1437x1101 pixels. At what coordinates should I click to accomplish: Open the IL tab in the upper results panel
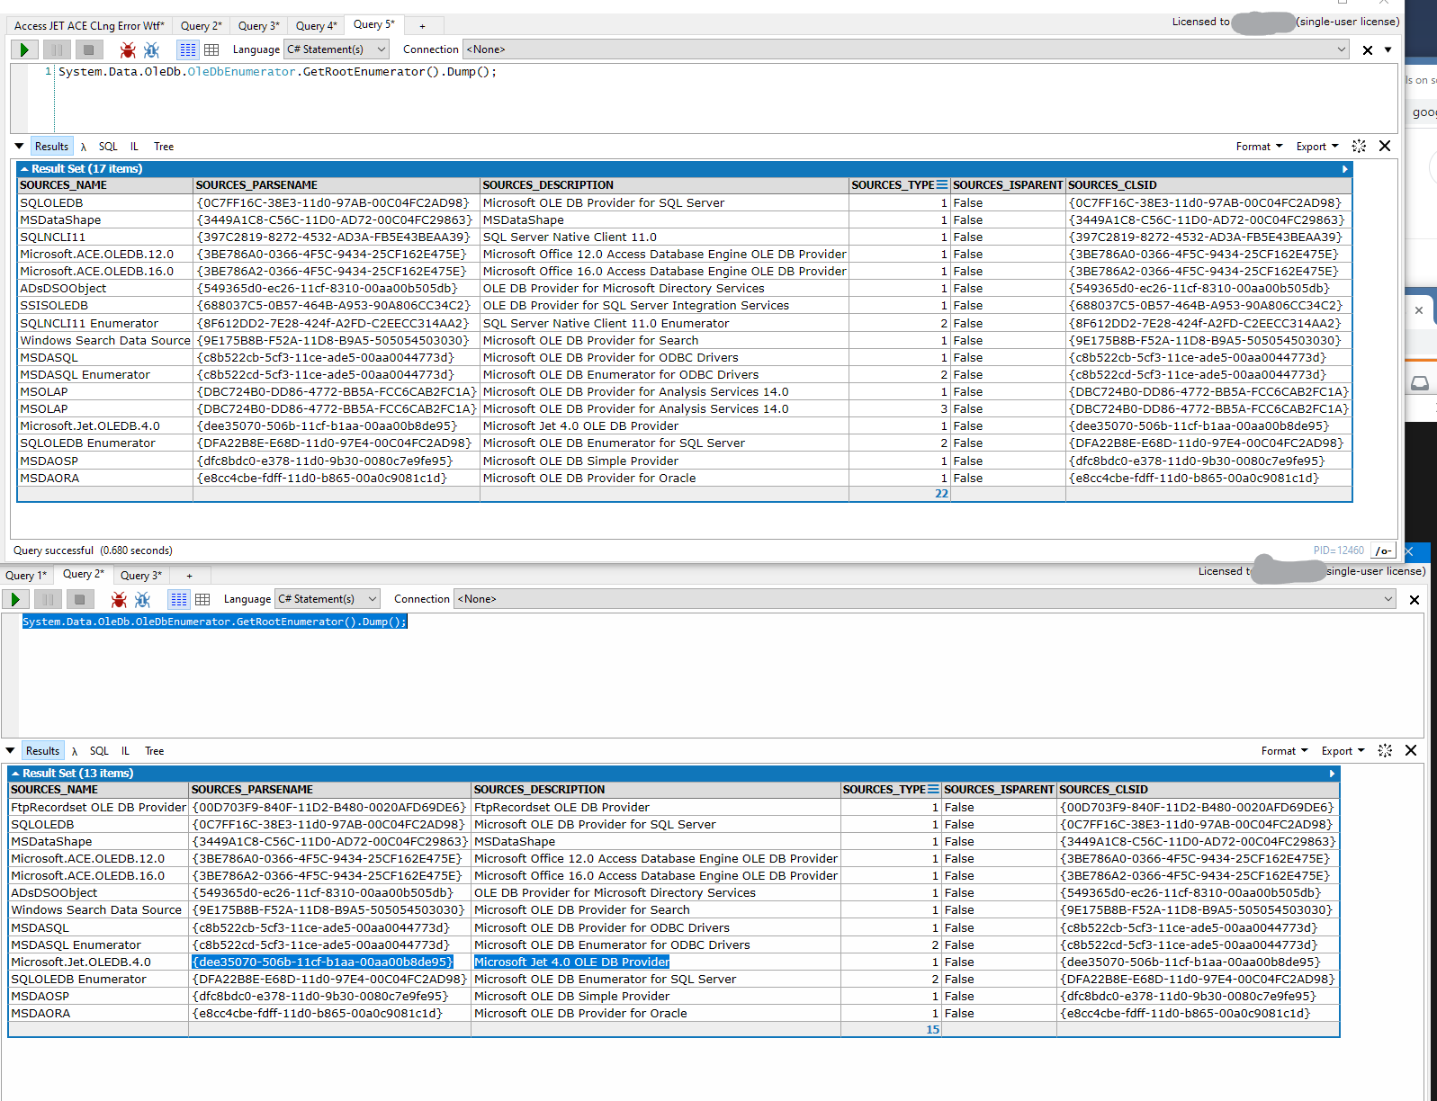point(134,147)
